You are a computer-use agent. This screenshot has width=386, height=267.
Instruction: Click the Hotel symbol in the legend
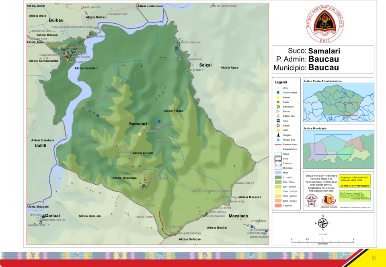pos(278,121)
